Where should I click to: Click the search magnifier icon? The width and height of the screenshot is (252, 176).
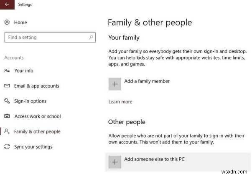91,38
